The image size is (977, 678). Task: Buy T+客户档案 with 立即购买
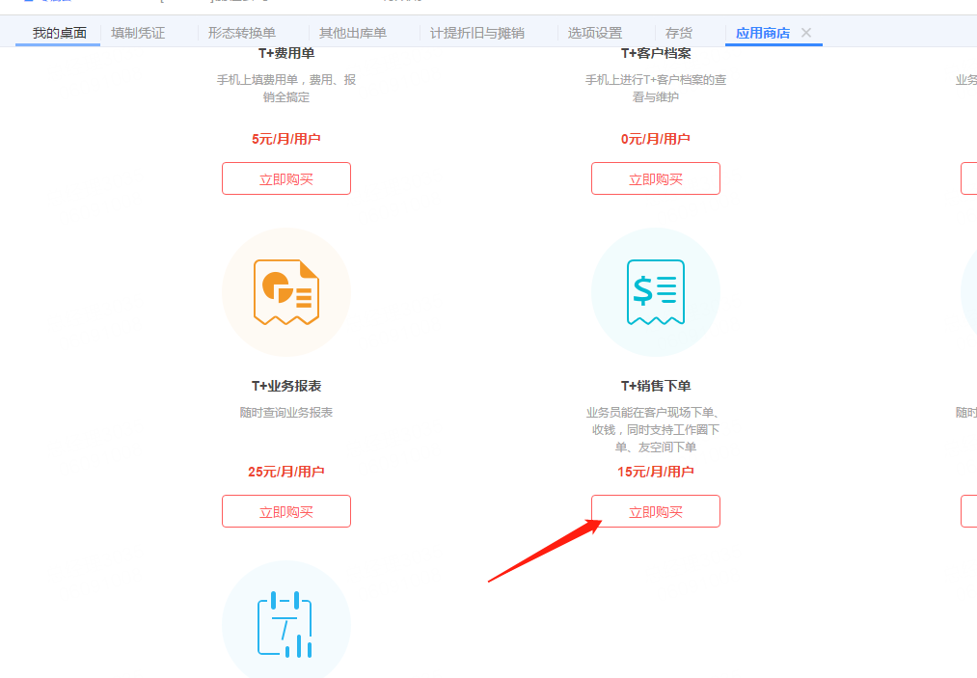(656, 178)
